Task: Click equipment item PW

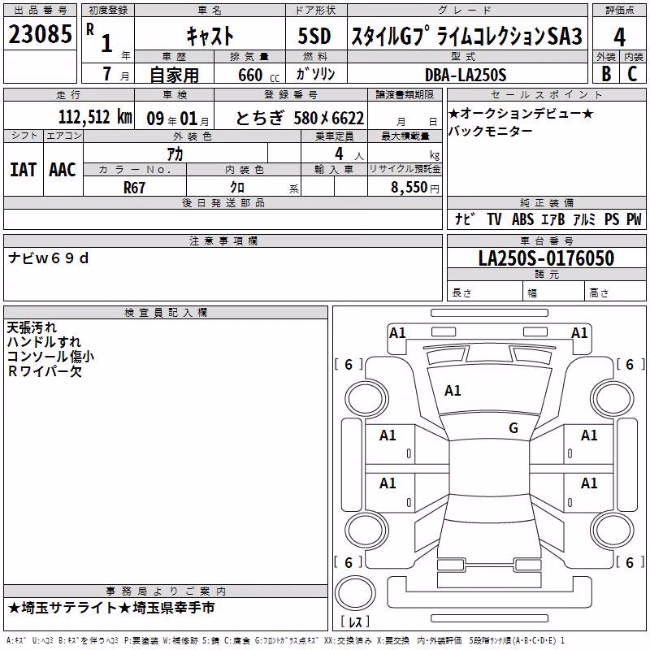Action: [634, 219]
